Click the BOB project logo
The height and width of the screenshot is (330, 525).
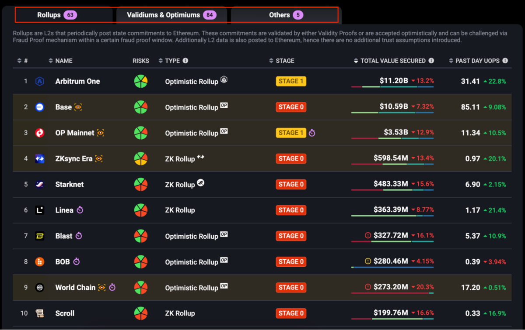(40, 261)
